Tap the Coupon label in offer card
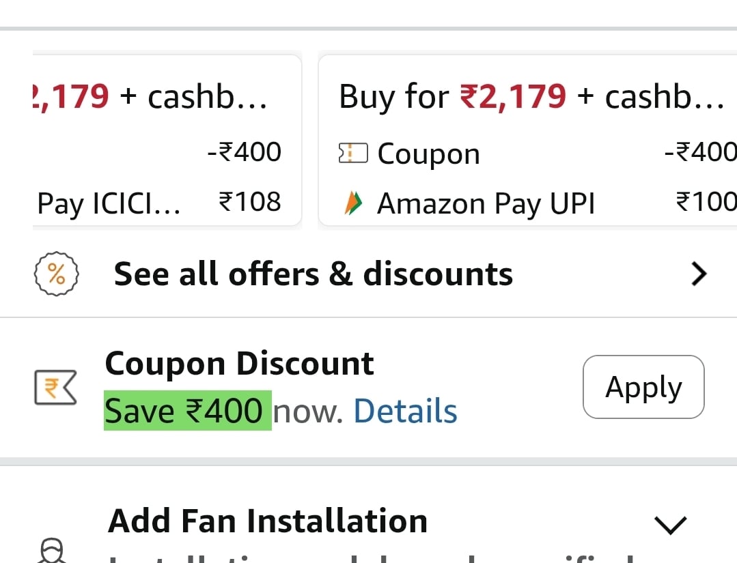Image resolution: width=737 pixels, height=563 pixels. pyautogui.click(x=428, y=154)
